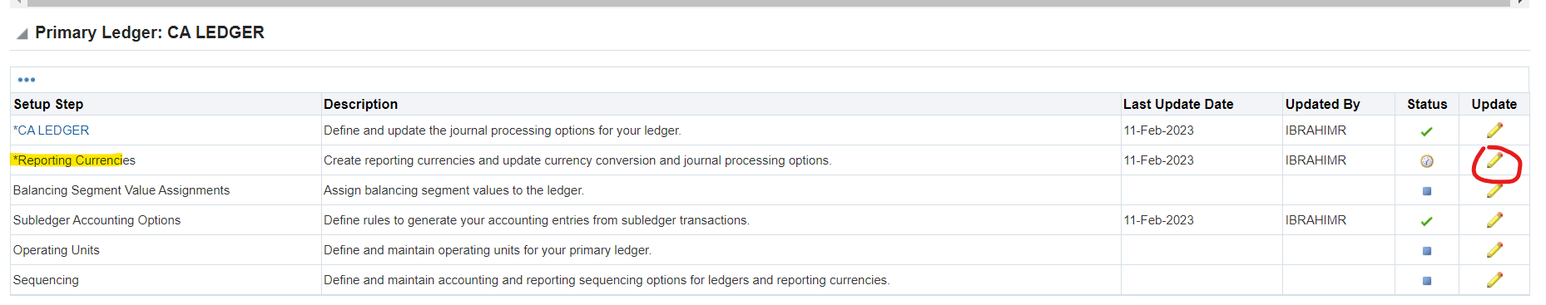Click blue status square for Balancing Segment row
Image resolution: width=1546 pixels, height=305 pixels.
point(1427,191)
